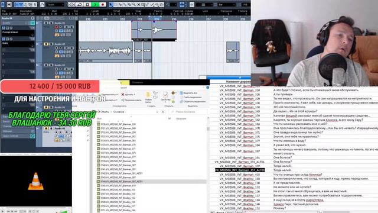The width and height of the screenshot is (378, 213).
Task: Refresh the Explorer folder view
Action: (x=163, y=112)
